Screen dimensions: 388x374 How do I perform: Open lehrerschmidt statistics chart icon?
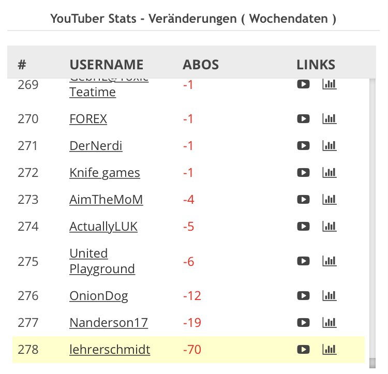point(329,350)
